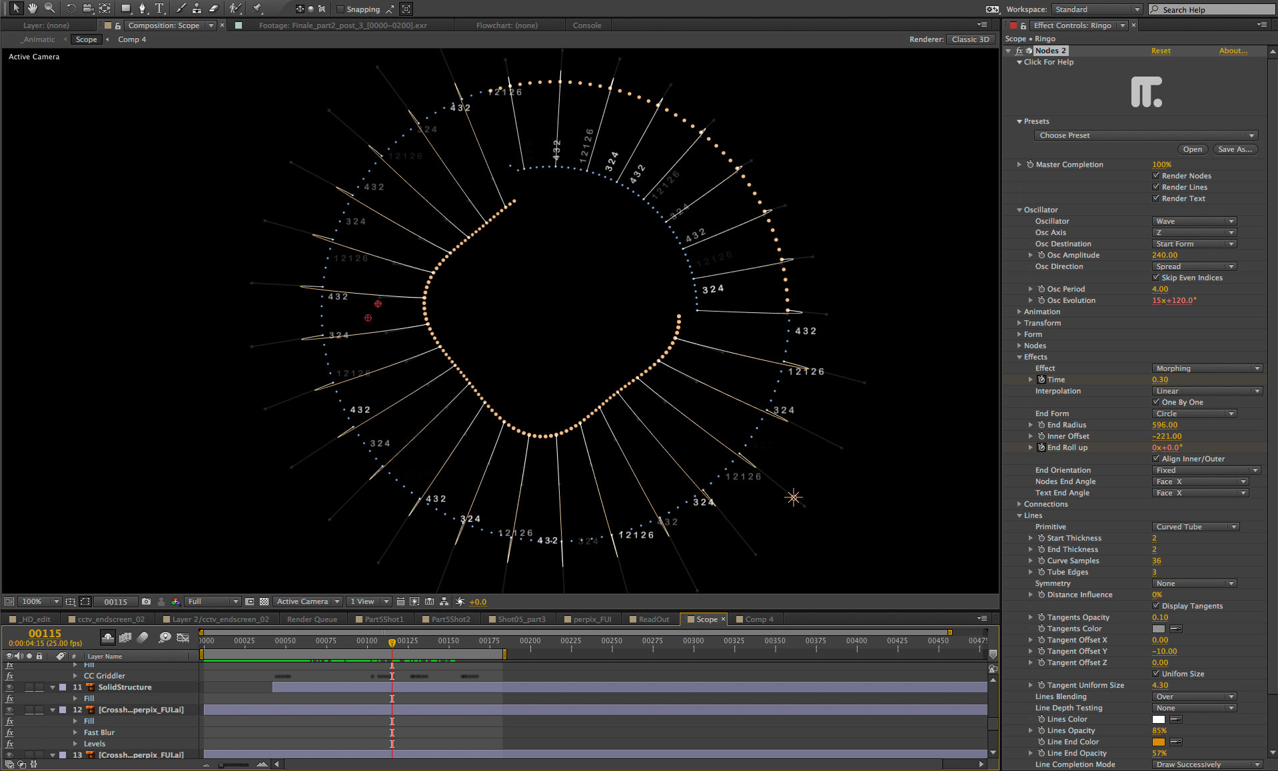The image size is (1278, 771).
Task: Select the Selection arrow tool
Action: (x=16, y=9)
